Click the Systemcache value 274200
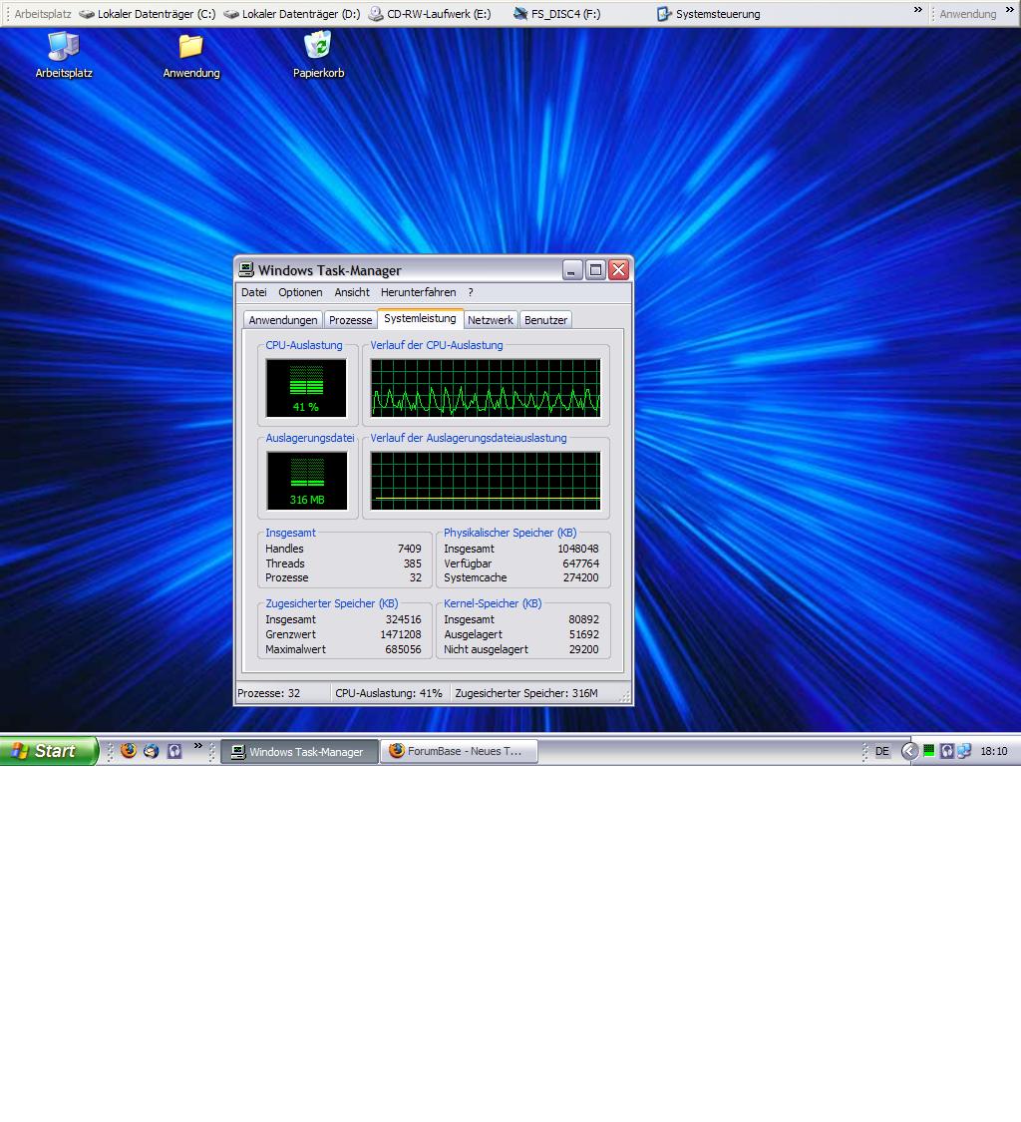This screenshot has height=1122, width=1021. pos(581,578)
